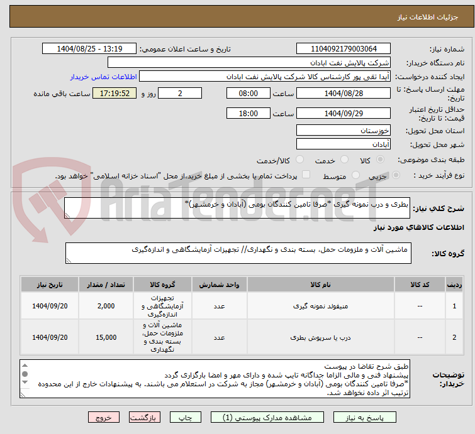Click the need date for منیفولد نمونه گیری
The image size is (475, 434).
[50, 306]
